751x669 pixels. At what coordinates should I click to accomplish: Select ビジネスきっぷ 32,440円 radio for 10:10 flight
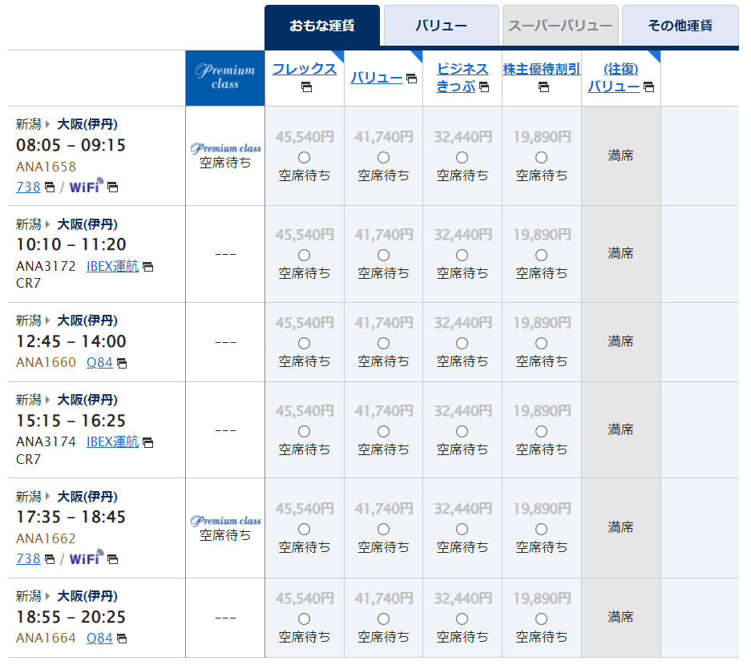(x=462, y=256)
